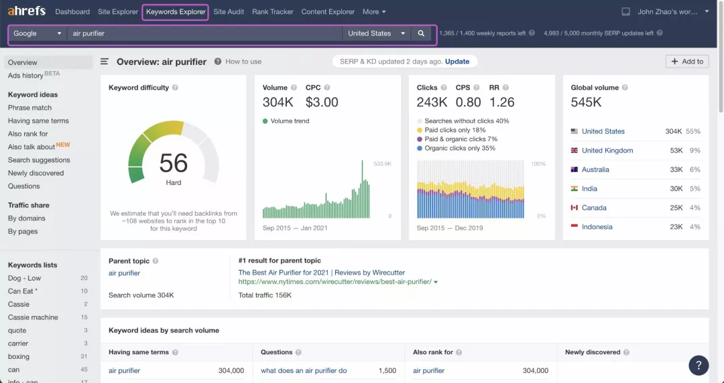
Task: Open the Dashboard tab
Action: click(x=72, y=11)
